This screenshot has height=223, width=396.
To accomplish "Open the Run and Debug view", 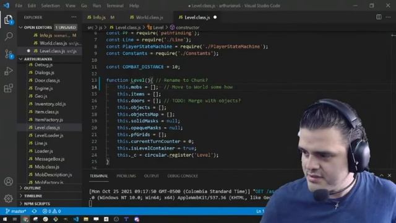I will tap(8, 71).
